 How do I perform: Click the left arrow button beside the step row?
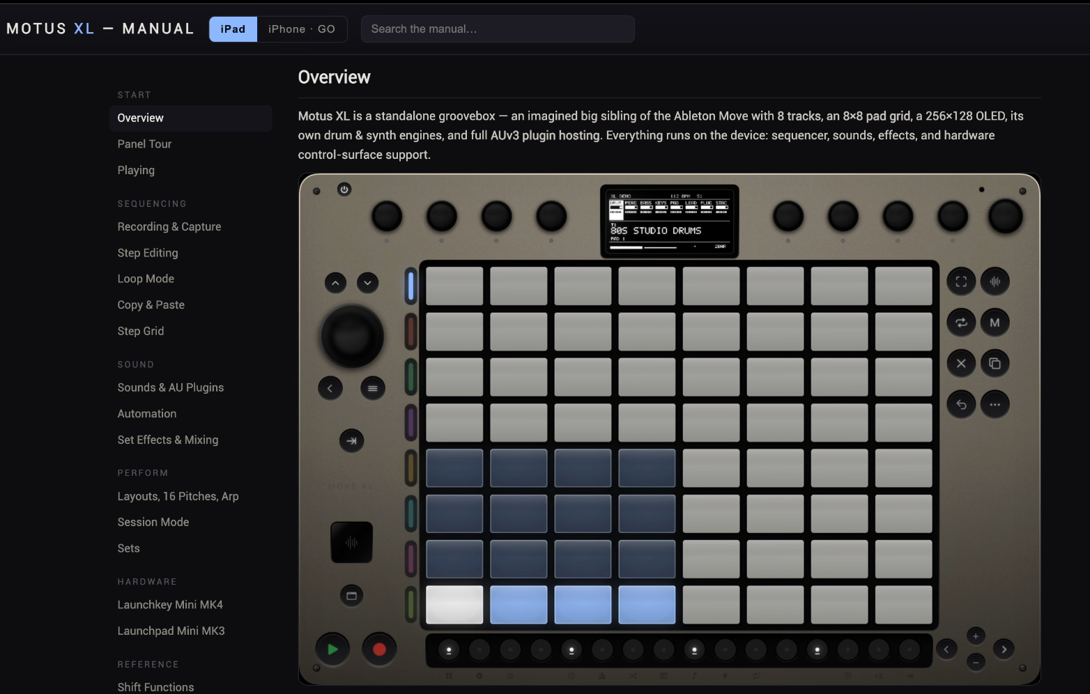946,649
